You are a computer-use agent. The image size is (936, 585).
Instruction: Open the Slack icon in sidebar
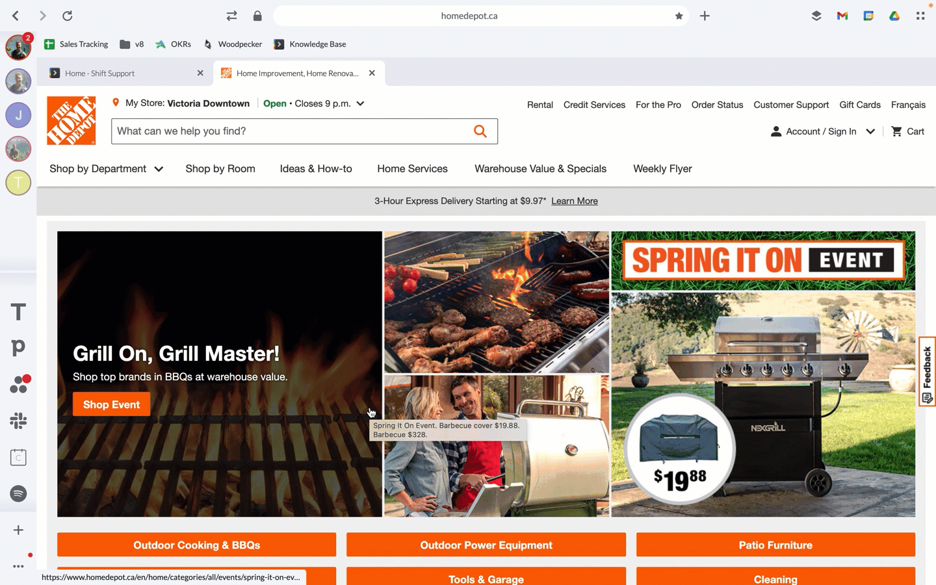tap(18, 421)
